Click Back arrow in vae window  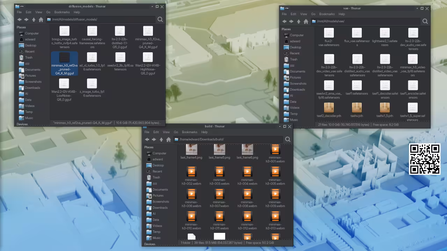[284, 21]
